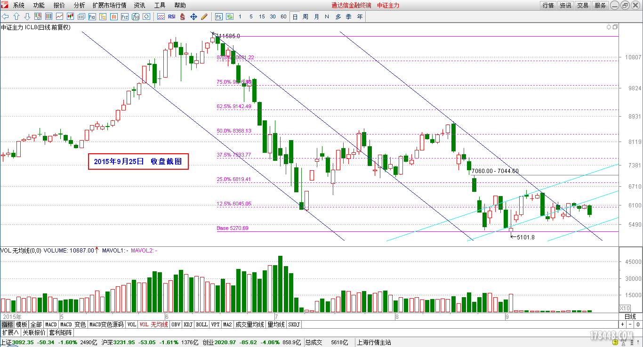Click the diamond icon above the chart

pos(610,27)
